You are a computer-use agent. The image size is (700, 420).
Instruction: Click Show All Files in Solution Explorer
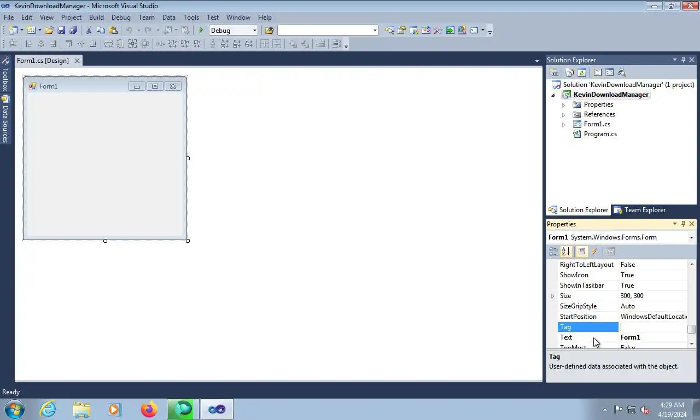click(570, 72)
